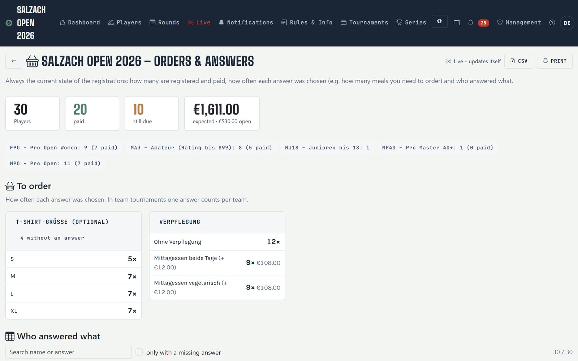
Task: Click the basket icon beside the page title
Action: pyautogui.click(x=32, y=61)
